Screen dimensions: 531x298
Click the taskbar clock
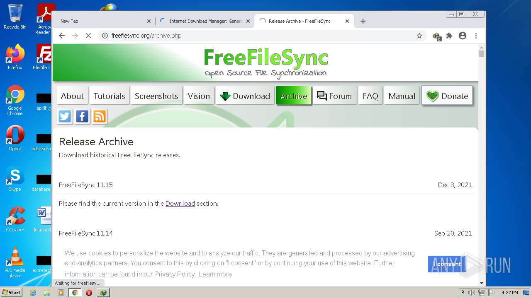point(509,293)
